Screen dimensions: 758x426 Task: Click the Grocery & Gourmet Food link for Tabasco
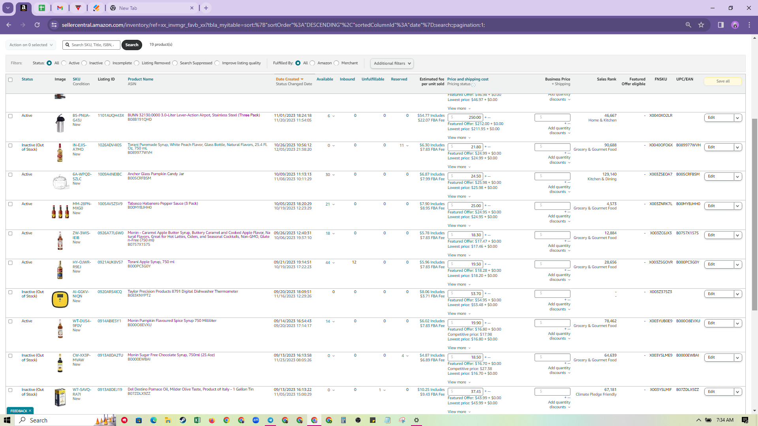click(595, 208)
